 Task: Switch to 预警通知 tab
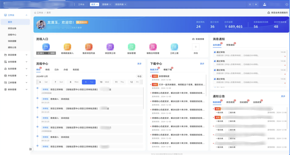pos(230,45)
